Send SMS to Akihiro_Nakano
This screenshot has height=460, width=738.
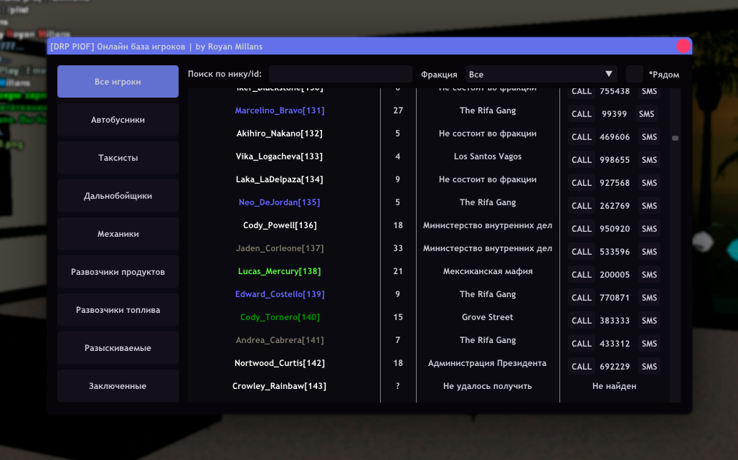(x=649, y=137)
